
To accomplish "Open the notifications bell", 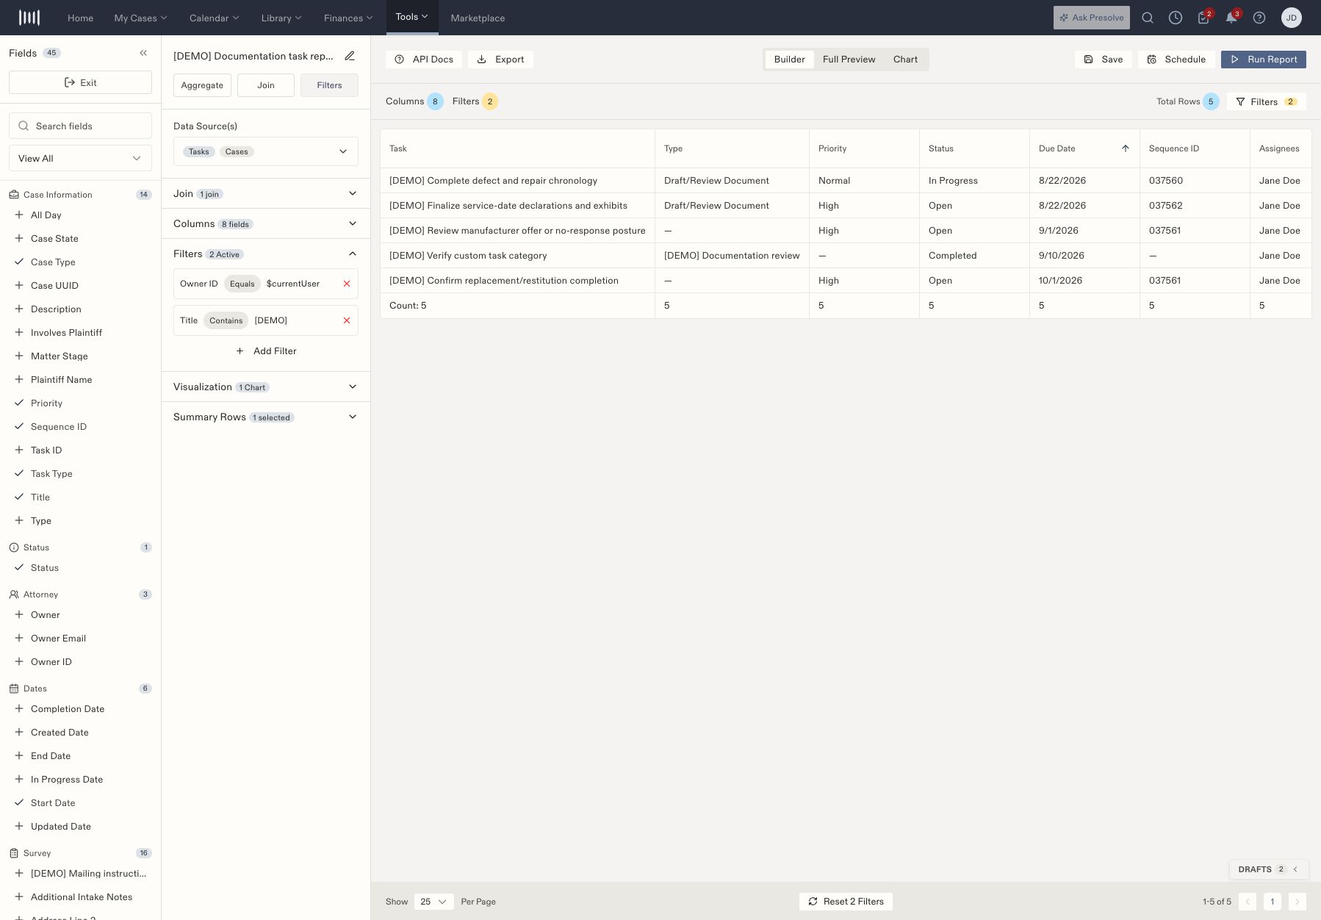I will pyautogui.click(x=1231, y=18).
